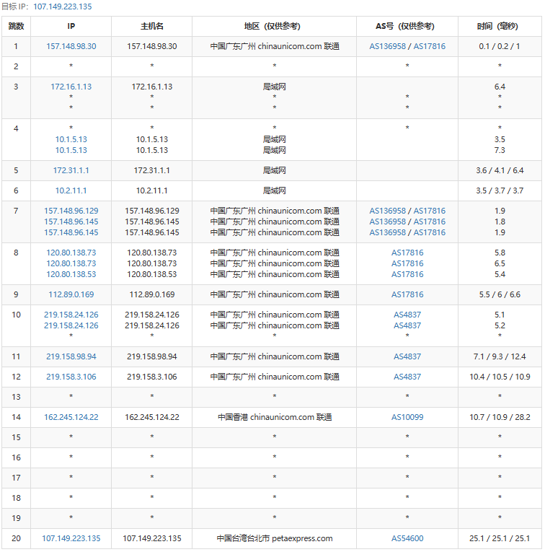Screen dimensions: 545x552
Task: Select hostname text 157.148.98.30 in hop 1
Action: (x=152, y=46)
